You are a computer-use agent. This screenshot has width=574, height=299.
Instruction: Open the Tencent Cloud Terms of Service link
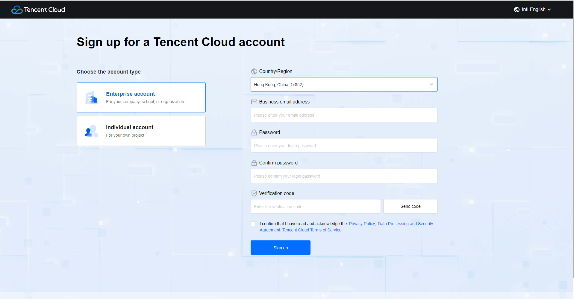click(312, 230)
